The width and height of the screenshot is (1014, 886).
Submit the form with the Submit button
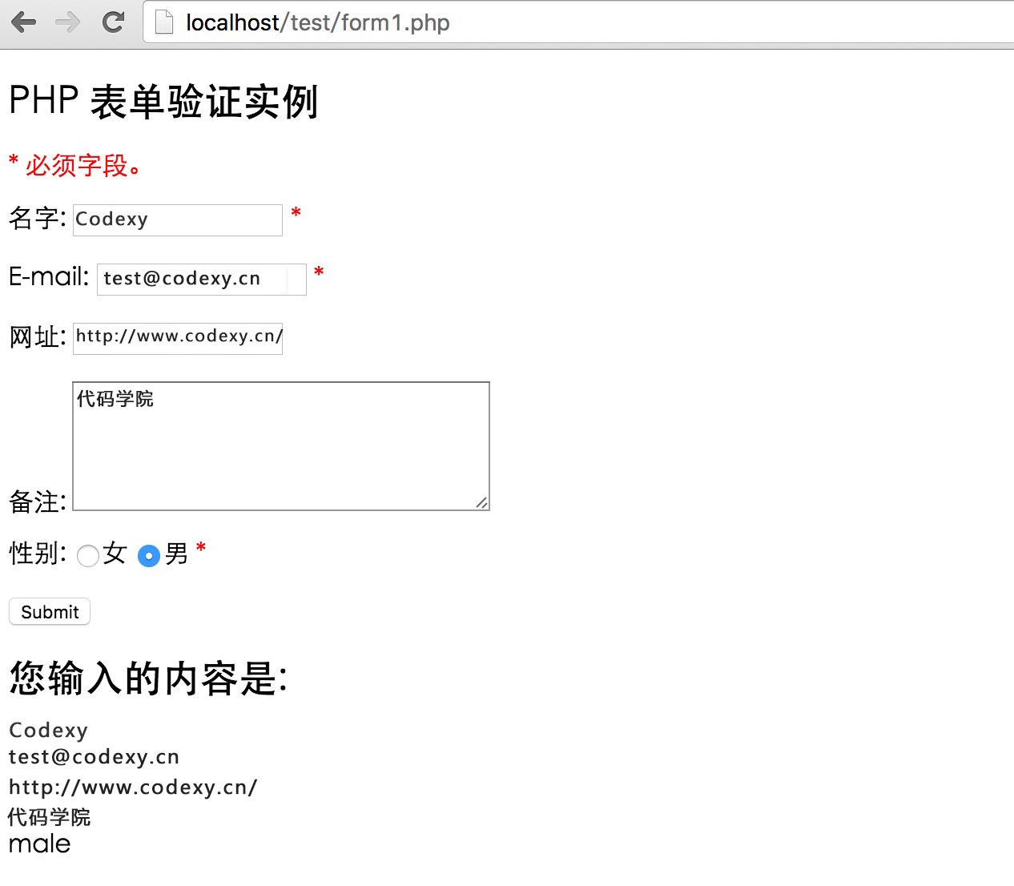tap(50, 612)
